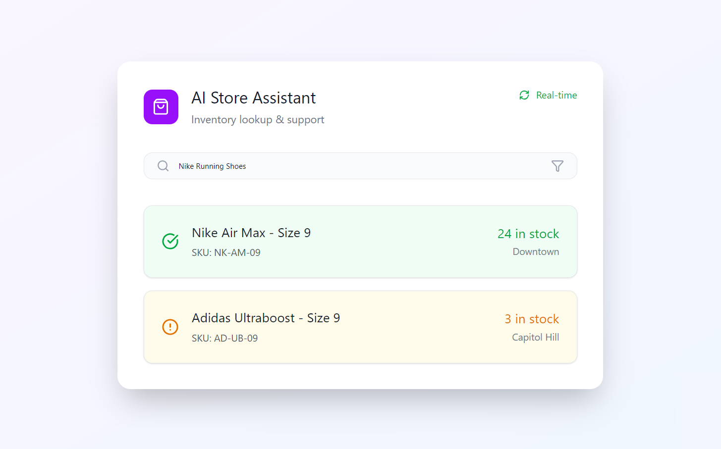Open the filter funnel icon
Image resolution: width=721 pixels, height=449 pixels.
[x=557, y=166]
